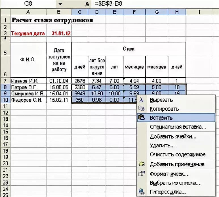Select row 20 header
The image size is (219, 197).
5,163
